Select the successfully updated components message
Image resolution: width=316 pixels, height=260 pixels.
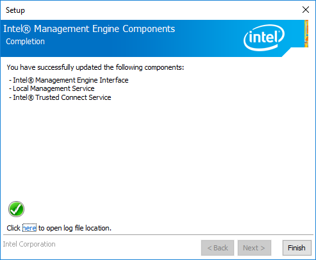coord(96,67)
